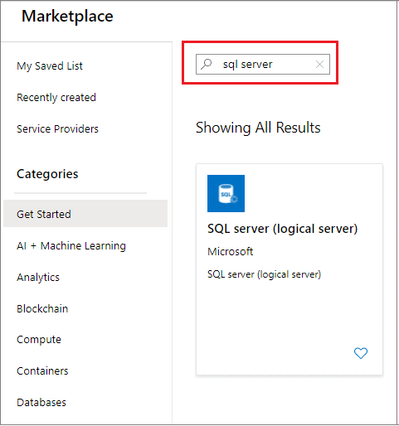This screenshot has width=399, height=426.
Task: Click the magnifier search icon
Action: pos(207,64)
